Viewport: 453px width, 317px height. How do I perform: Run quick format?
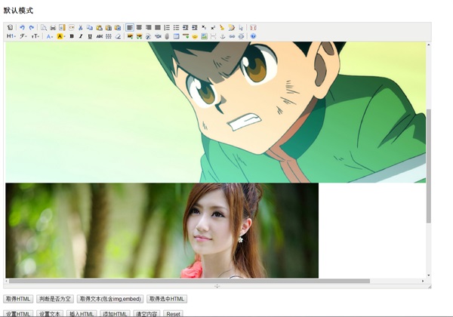232,27
